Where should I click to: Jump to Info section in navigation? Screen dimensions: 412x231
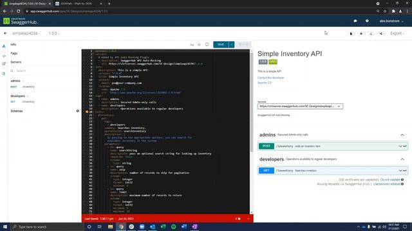[x=14, y=44]
